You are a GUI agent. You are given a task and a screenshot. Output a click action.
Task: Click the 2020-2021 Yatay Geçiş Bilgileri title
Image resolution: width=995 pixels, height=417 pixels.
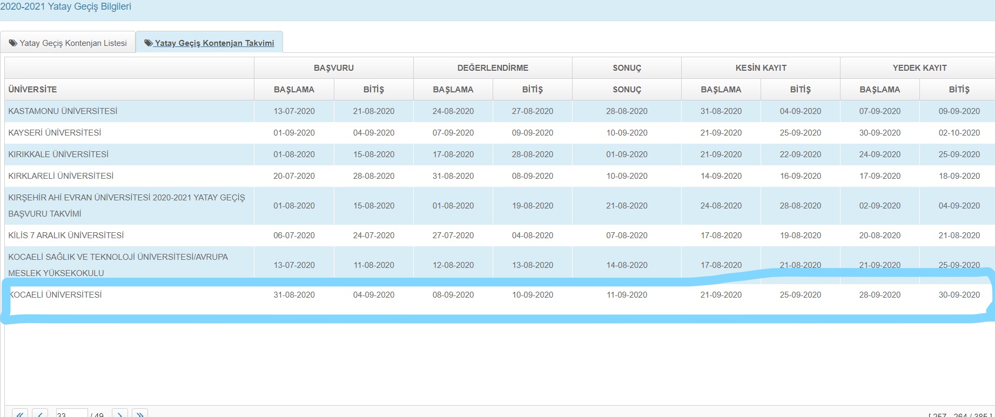coord(65,6)
